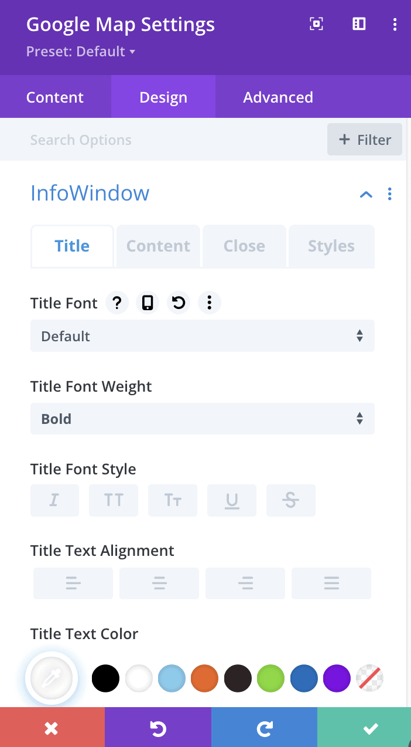Click the snap modal to sidebar icon
This screenshot has height=747, width=411.
359,23
